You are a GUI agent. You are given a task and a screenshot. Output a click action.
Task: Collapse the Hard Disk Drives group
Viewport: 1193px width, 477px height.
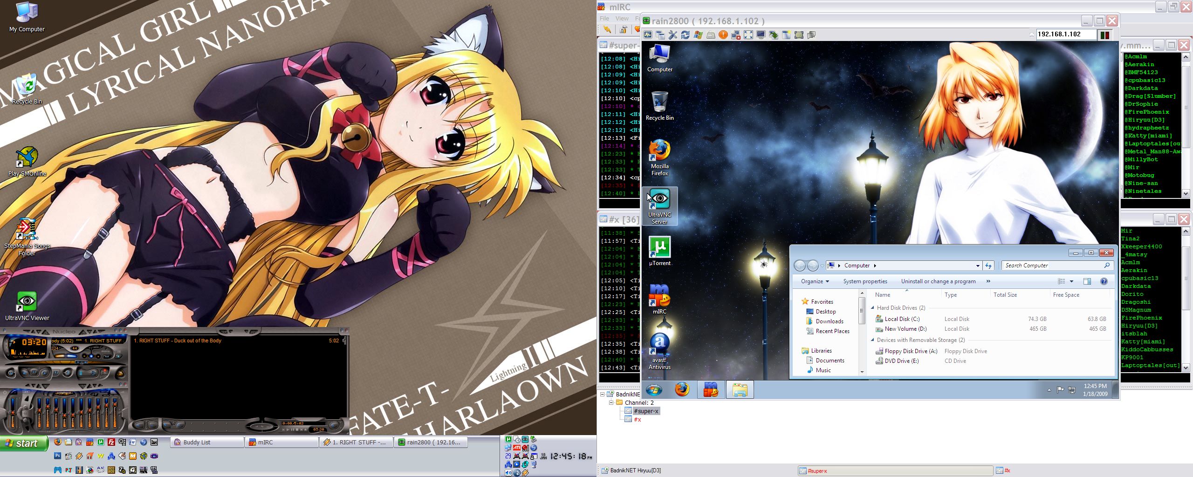point(873,308)
